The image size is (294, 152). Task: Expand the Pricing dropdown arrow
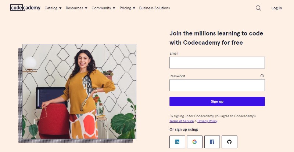(x=134, y=8)
